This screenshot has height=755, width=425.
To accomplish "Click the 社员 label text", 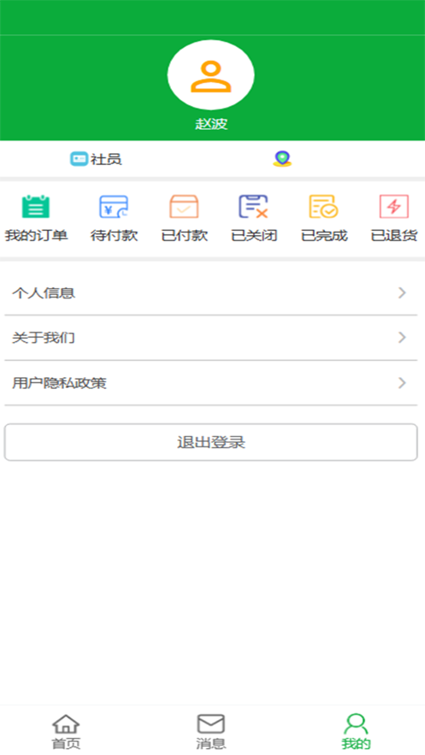I will pyautogui.click(x=106, y=159).
